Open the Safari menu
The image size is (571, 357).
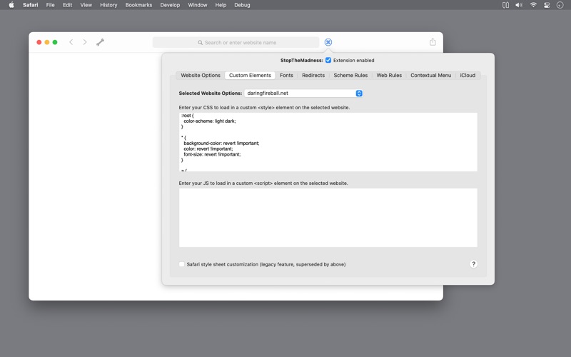pyautogui.click(x=30, y=5)
